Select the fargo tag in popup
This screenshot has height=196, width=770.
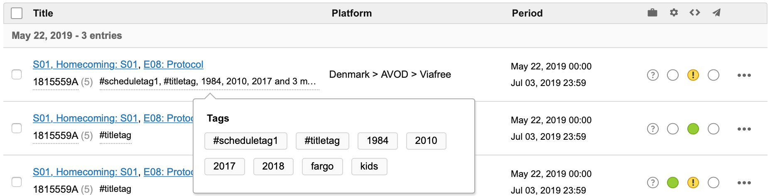tap(322, 167)
